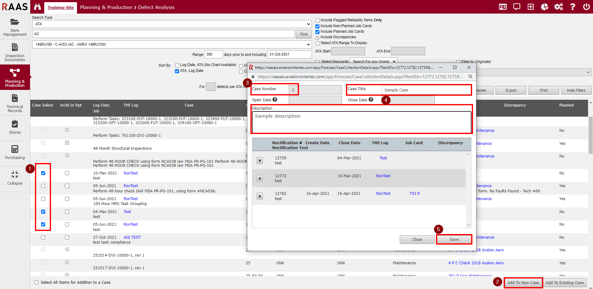This screenshot has width=593, height=289.
Task: Click the binoculars search icon
Action: tap(37, 7)
